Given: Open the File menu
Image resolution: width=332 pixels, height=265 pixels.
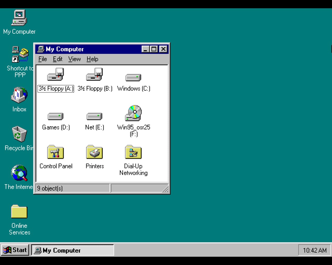Looking at the screenshot, I should [x=43, y=59].
